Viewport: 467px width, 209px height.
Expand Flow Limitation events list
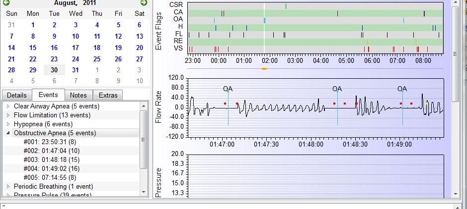pyautogui.click(x=8, y=115)
